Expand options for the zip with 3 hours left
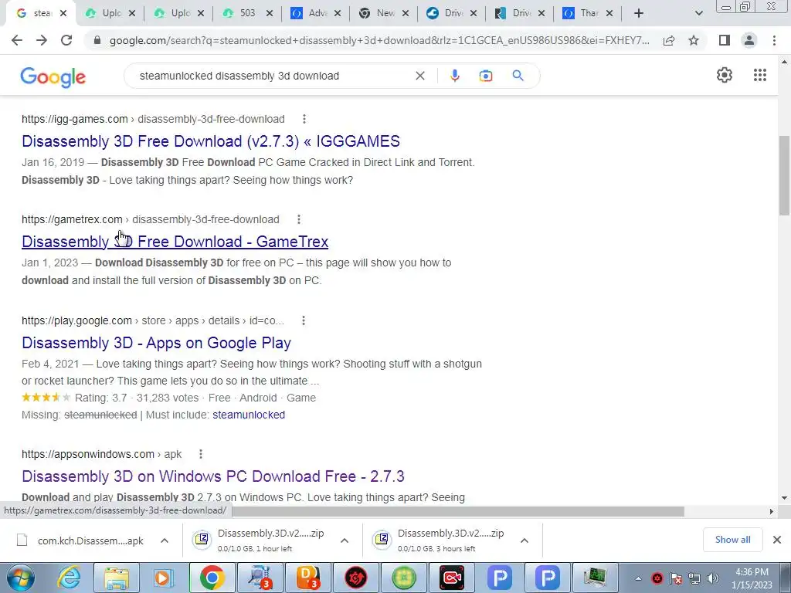The height and width of the screenshot is (593, 791). (x=525, y=540)
